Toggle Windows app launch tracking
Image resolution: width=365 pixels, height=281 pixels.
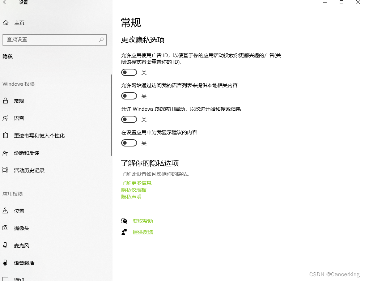tap(129, 119)
